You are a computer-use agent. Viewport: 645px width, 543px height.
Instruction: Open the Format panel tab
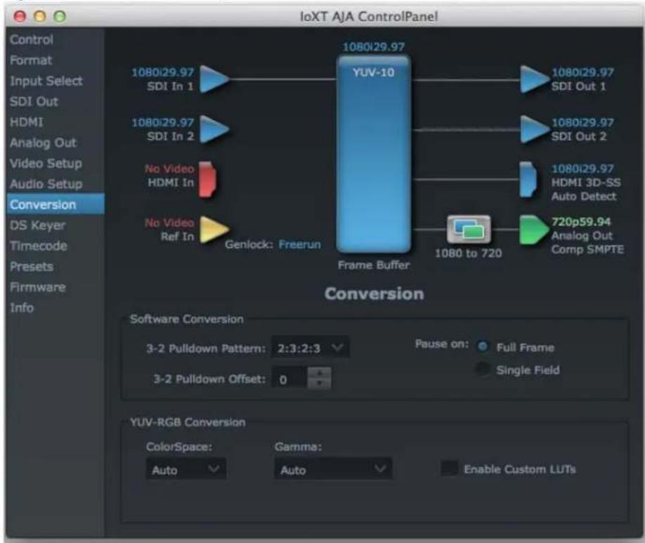click(x=31, y=60)
